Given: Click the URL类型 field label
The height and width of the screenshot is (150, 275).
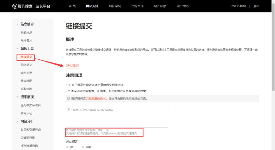Looking at the screenshot, I should (x=71, y=141).
